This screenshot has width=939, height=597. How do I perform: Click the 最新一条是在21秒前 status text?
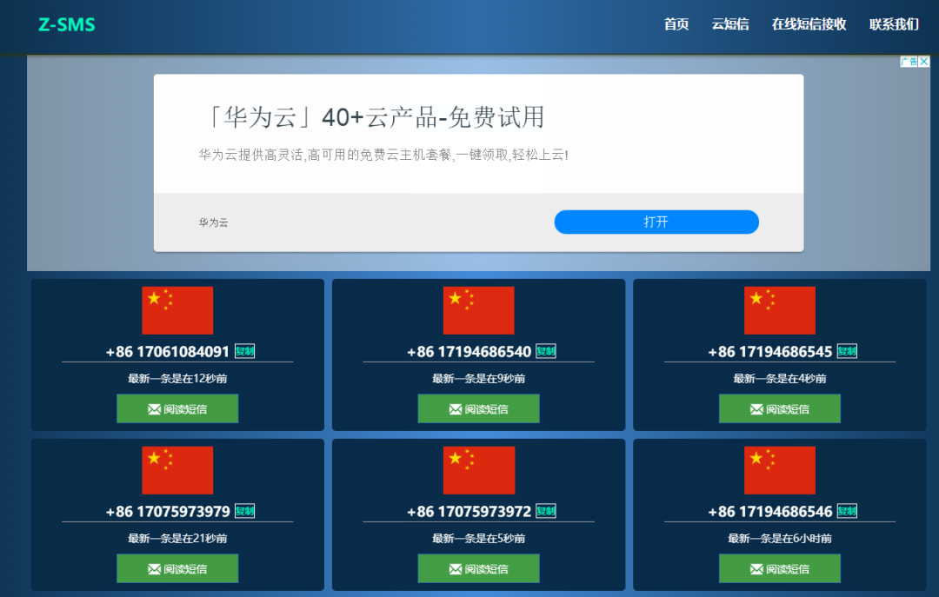[x=177, y=538]
